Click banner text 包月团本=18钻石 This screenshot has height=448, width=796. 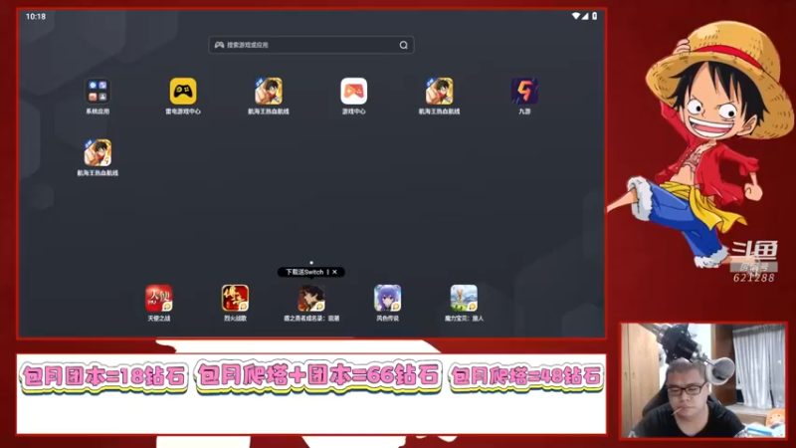click(104, 377)
